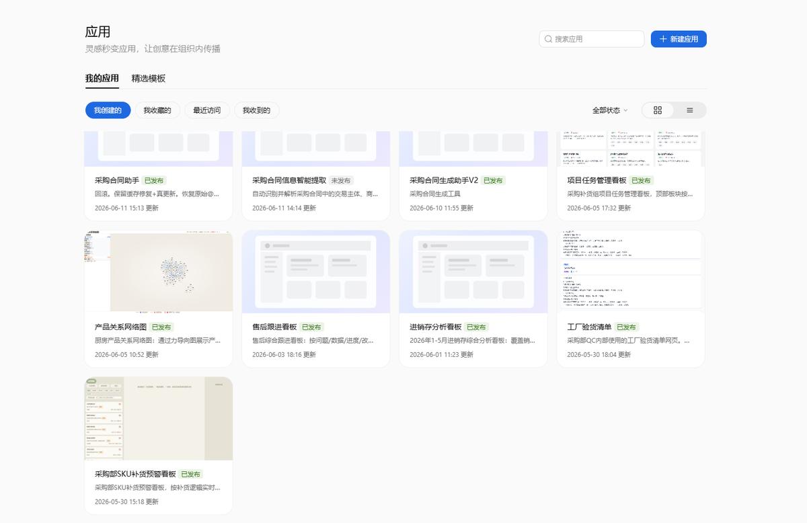Click the date 2026-06-03 18:16 更新
Viewport: 807px width, 523px height.
(x=284, y=355)
